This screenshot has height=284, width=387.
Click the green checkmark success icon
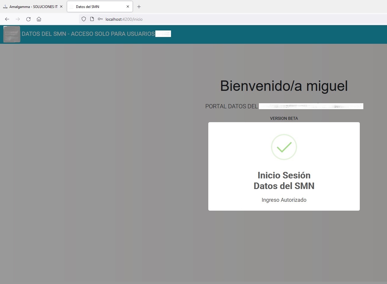click(284, 147)
